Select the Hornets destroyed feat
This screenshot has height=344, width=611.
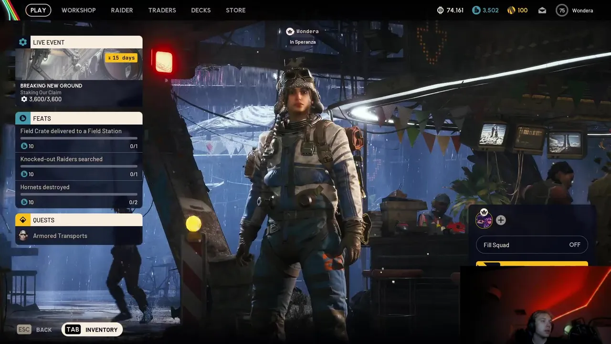(79, 194)
